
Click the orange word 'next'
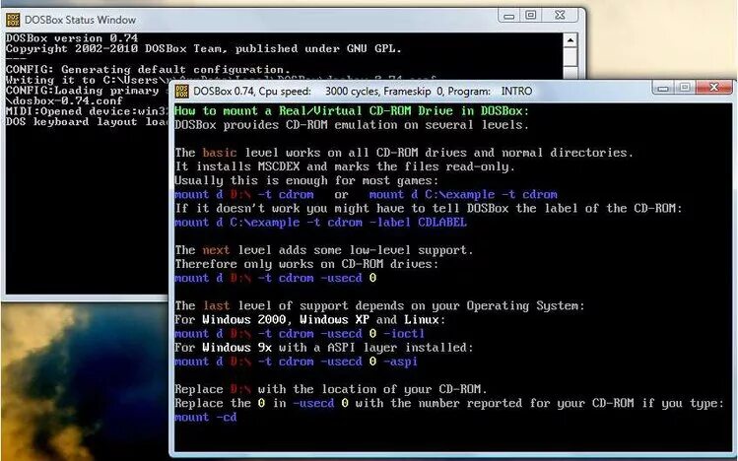point(216,250)
